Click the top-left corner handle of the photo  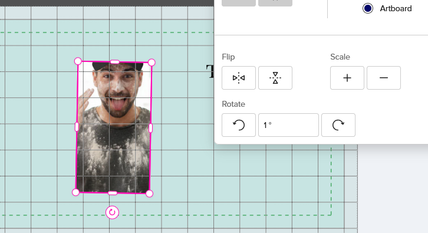coord(78,61)
